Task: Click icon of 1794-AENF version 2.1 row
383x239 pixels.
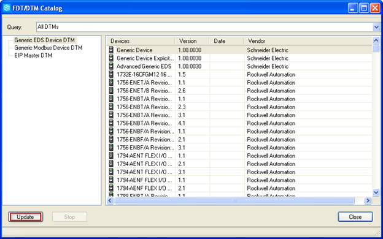Action: coord(111,188)
